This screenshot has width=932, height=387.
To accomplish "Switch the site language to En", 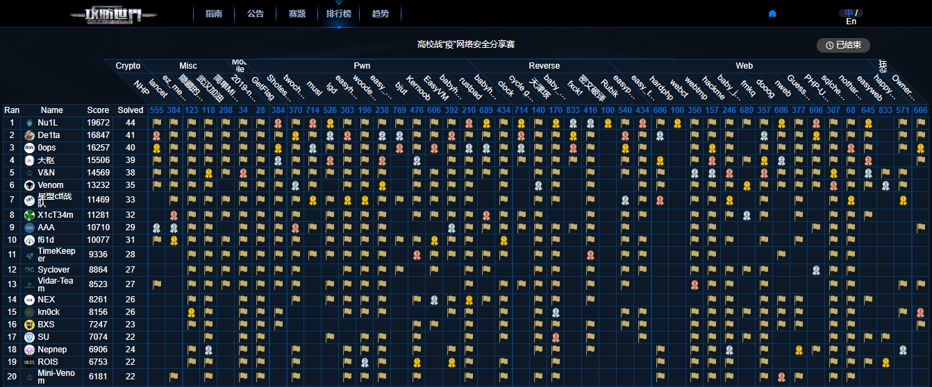I will pos(851,21).
